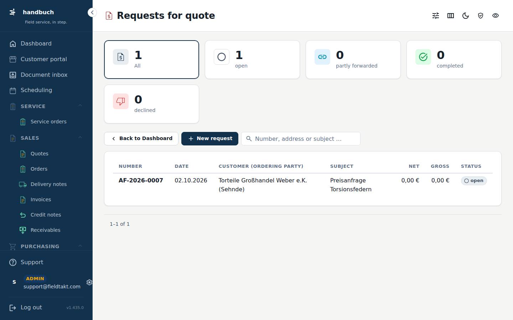Click the shield check icon

[x=481, y=16]
